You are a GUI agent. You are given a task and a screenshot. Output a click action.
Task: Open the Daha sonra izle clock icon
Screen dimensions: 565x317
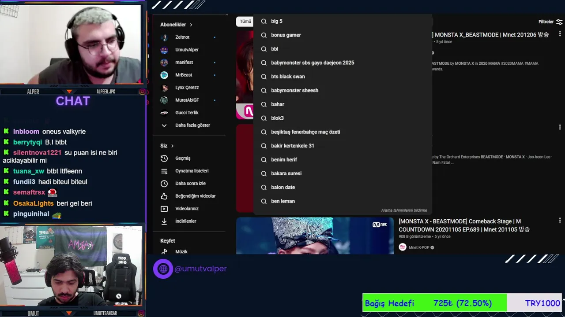point(164,184)
